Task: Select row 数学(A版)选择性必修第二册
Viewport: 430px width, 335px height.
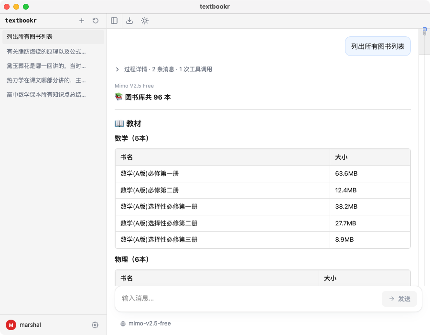Action: [262, 223]
